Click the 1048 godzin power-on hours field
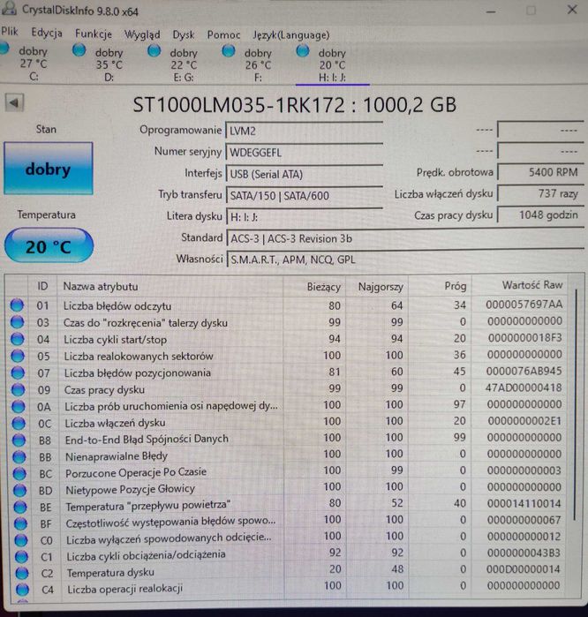 point(541,214)
